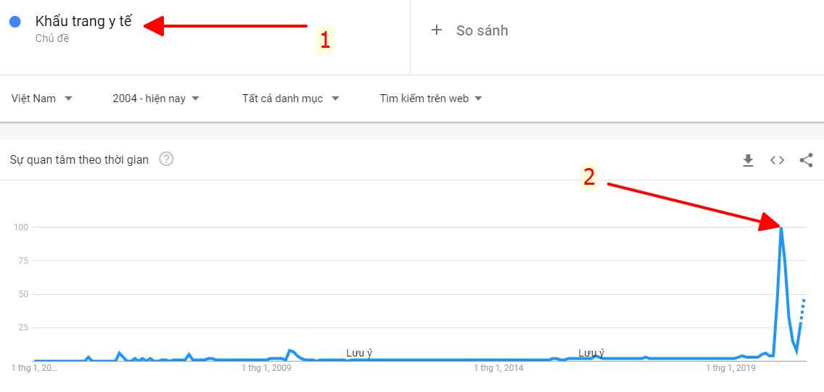This screenshot has width=824, height=392.
Task: Click the dotted forecast line segment
Action: coord(802,312)
